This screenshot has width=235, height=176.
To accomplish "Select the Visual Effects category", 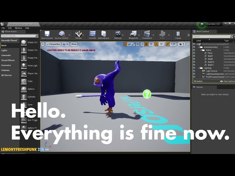I will (8, 60).
